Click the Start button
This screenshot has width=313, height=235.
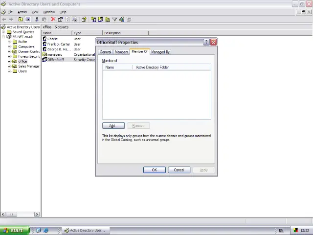pyautogui.click(x=15, y=231)
